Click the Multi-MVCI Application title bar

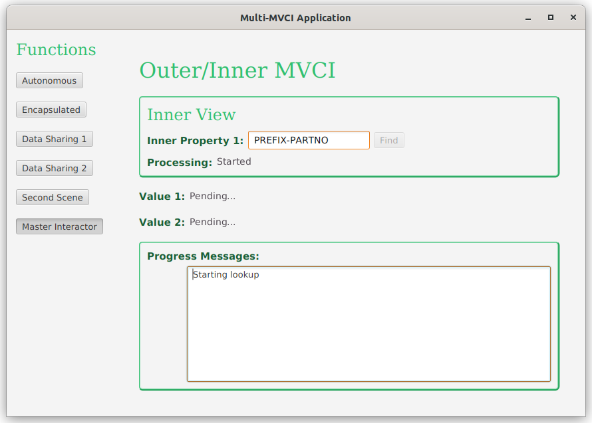click(295, 18)
